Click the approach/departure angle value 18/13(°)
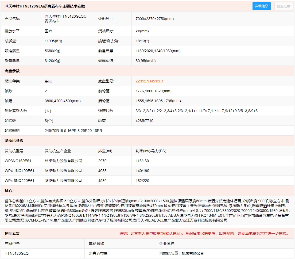Screen dimensions: 295x259 [142, 41]
